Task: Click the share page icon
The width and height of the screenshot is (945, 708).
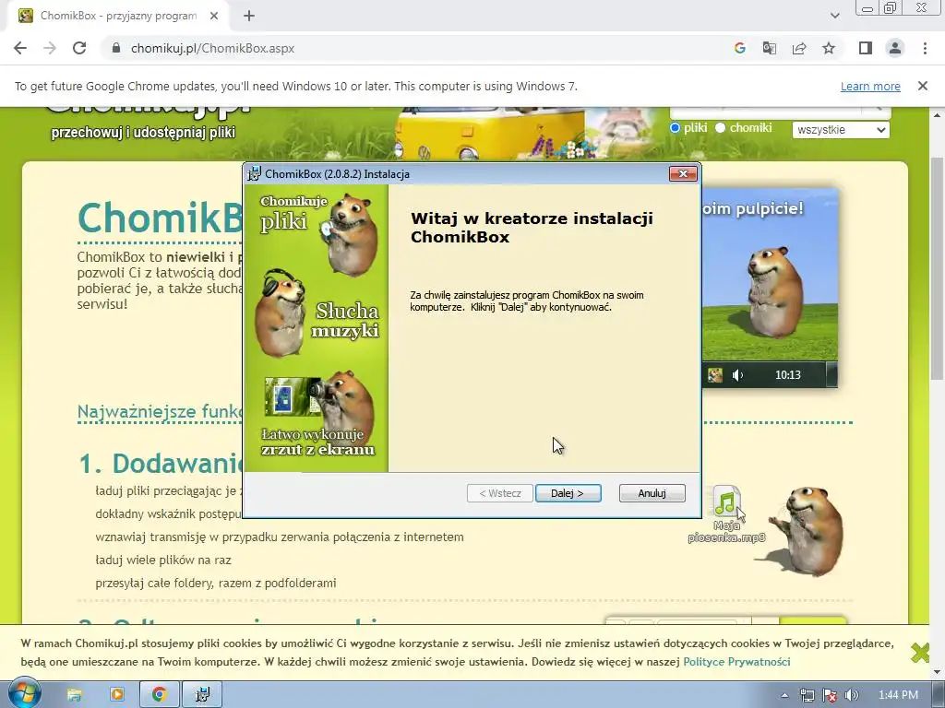Action: click(x=799, y=48)
